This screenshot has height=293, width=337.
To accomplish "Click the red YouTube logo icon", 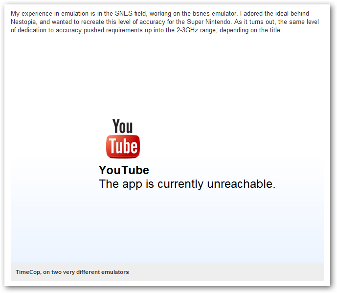I will click(x=123, y=138).
